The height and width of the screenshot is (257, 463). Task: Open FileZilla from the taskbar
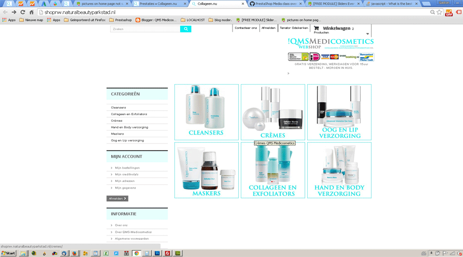pos(167,253)
